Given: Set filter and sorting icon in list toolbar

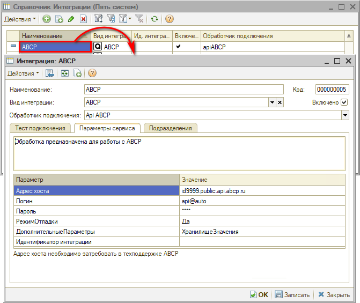Looking at the screenshot, I should click(99, 19).
